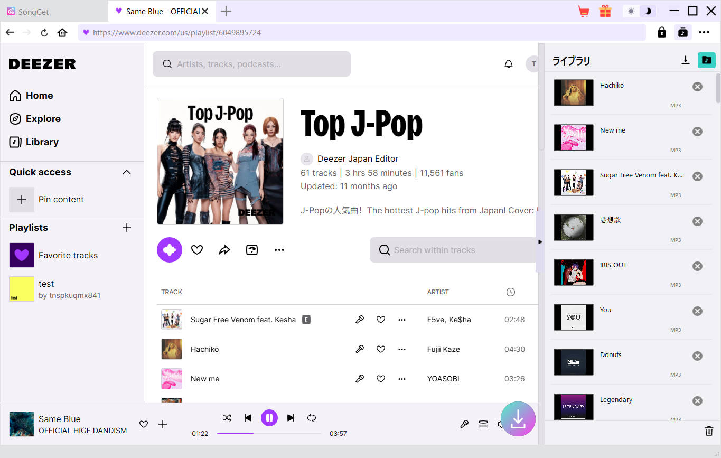Image resolution: width=721 pixels, height=458 pixels.
Task: Favorite the Sugar Free Venom track
Action: pyautogui.click(x=381, y=320)
